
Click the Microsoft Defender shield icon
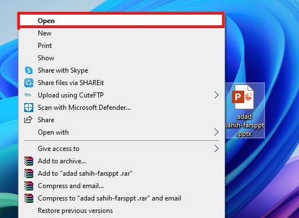(x=29, y=108)
